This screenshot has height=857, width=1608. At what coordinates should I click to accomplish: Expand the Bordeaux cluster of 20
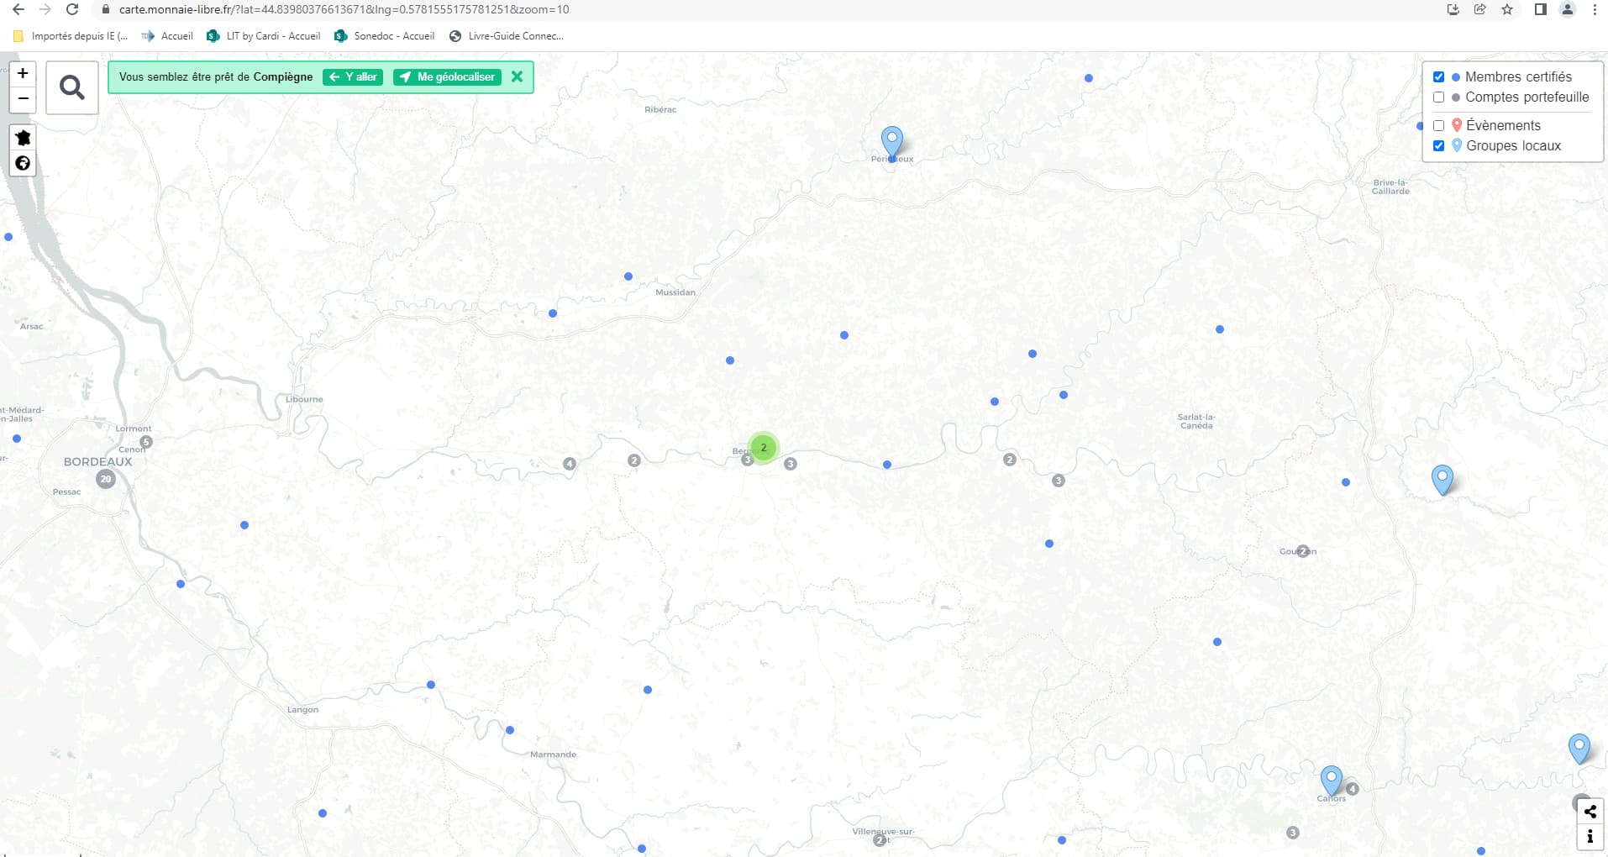click(106, 479)
